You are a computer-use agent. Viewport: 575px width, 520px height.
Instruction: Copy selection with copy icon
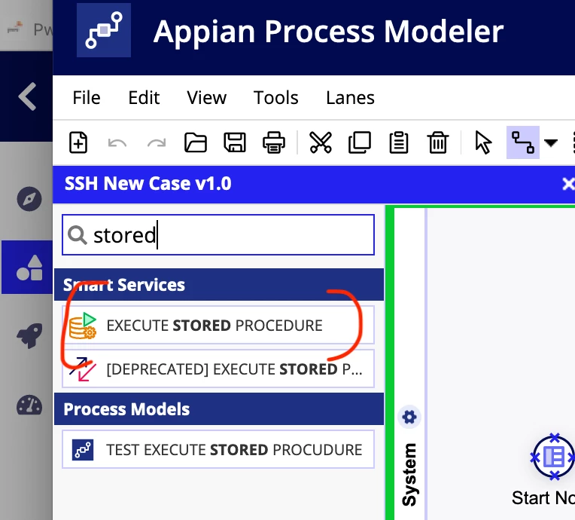click(x=360, y=142)
